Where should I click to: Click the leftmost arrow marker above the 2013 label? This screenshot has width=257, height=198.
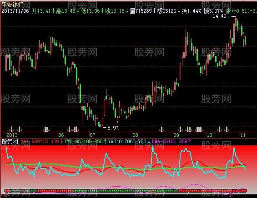coord(11,129)
